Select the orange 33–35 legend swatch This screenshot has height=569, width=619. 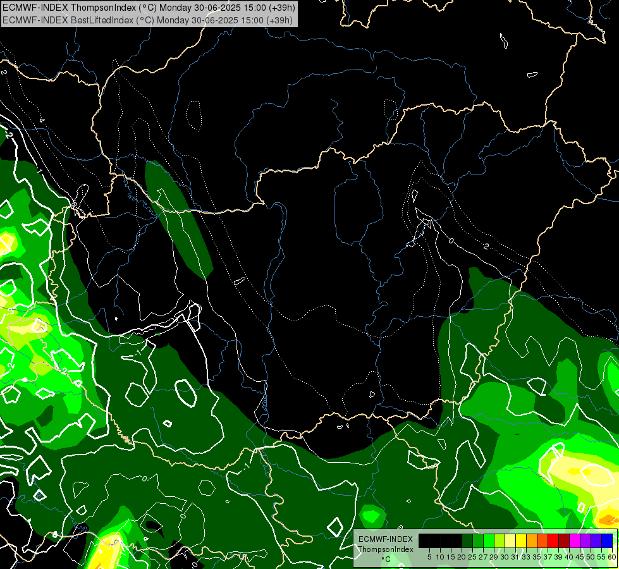click(x=532, y=541)
